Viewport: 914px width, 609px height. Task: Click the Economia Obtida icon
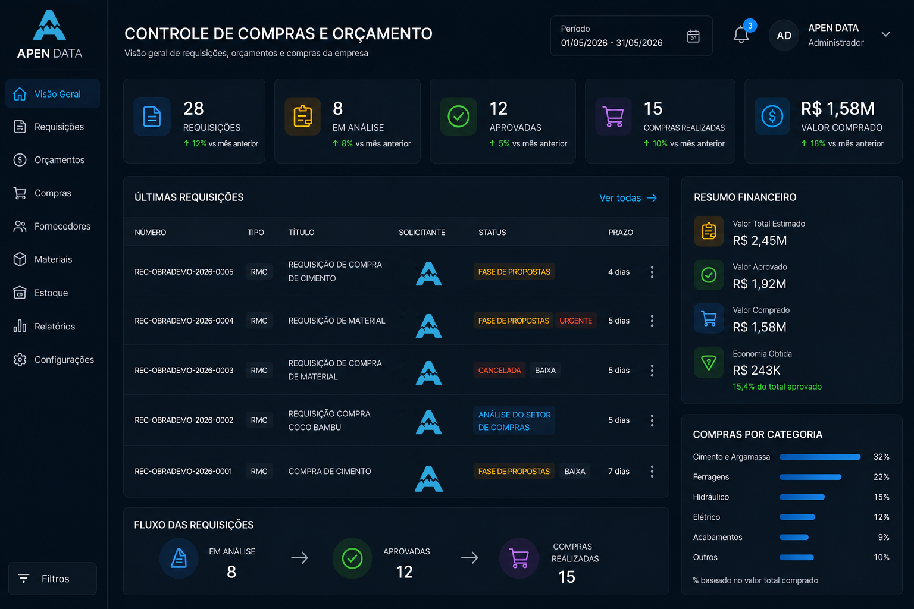pyautogui.click(x=709, y=362)
